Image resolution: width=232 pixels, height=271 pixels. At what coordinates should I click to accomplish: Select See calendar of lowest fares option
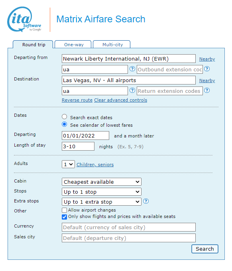(x=64, y=124)
